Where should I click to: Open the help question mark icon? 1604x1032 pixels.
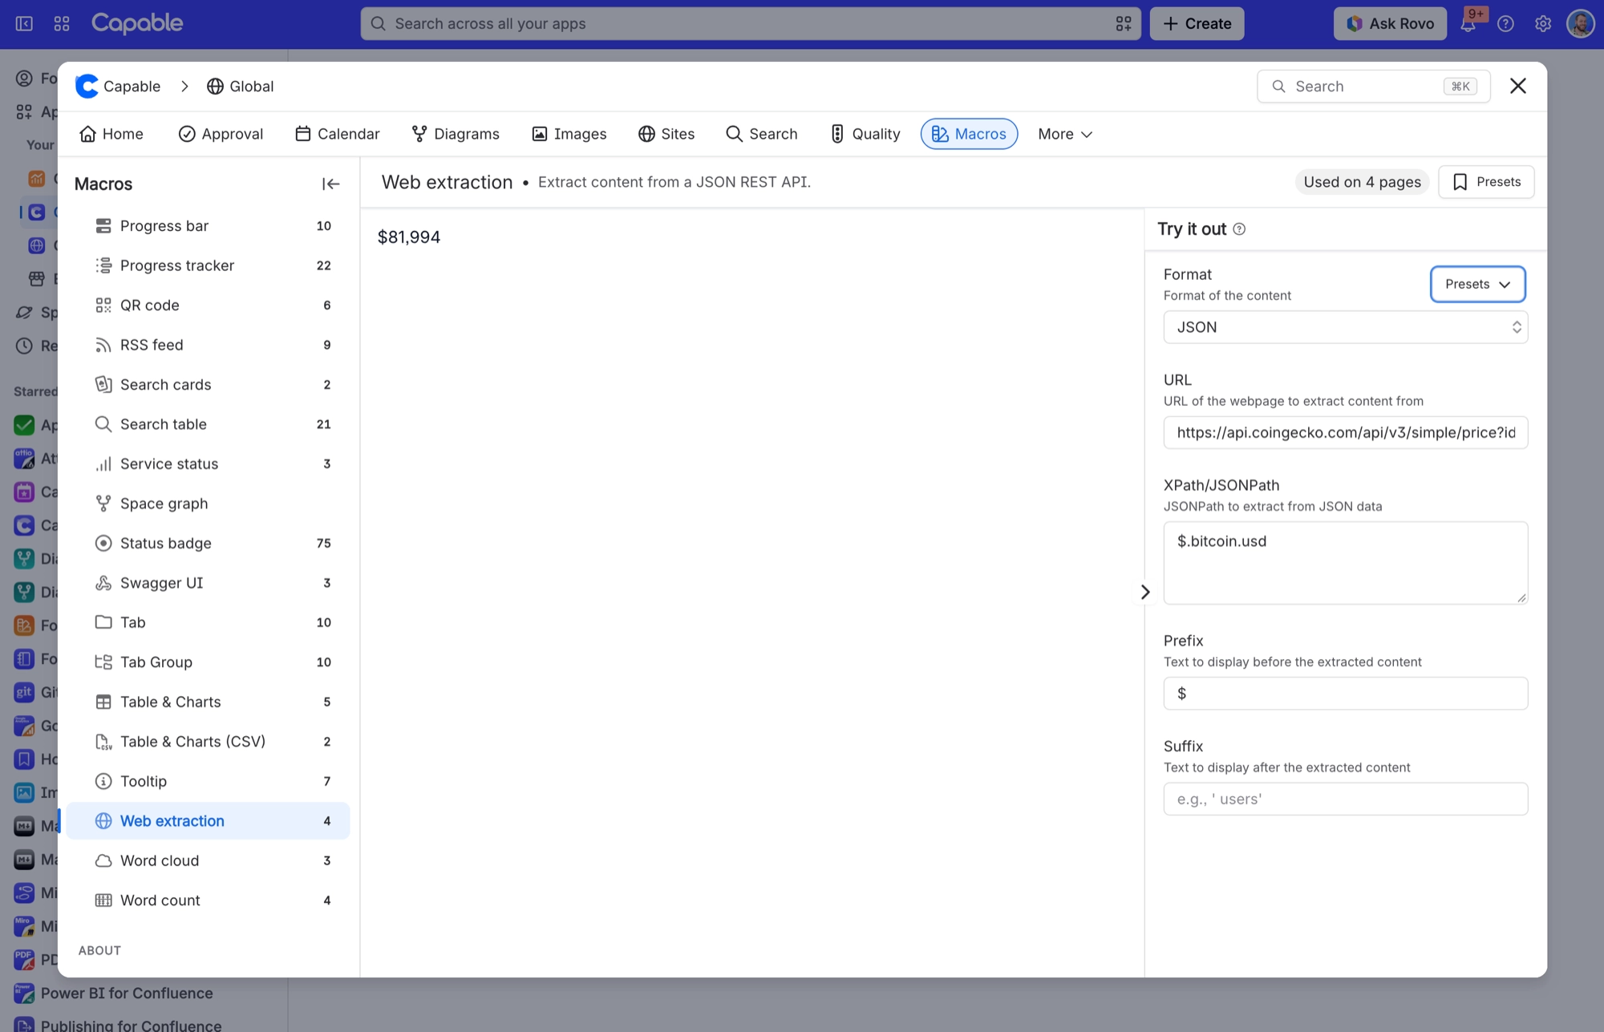coord(1505,24)
